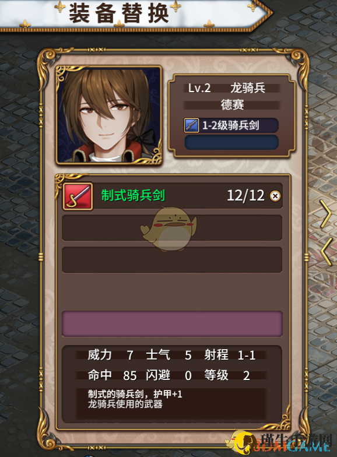Image resolution: width=337 pixels, height=457 pixels.
Task: Click the red cavalry sword item icon
Action: pyautogui.click(x=78, y=196)
